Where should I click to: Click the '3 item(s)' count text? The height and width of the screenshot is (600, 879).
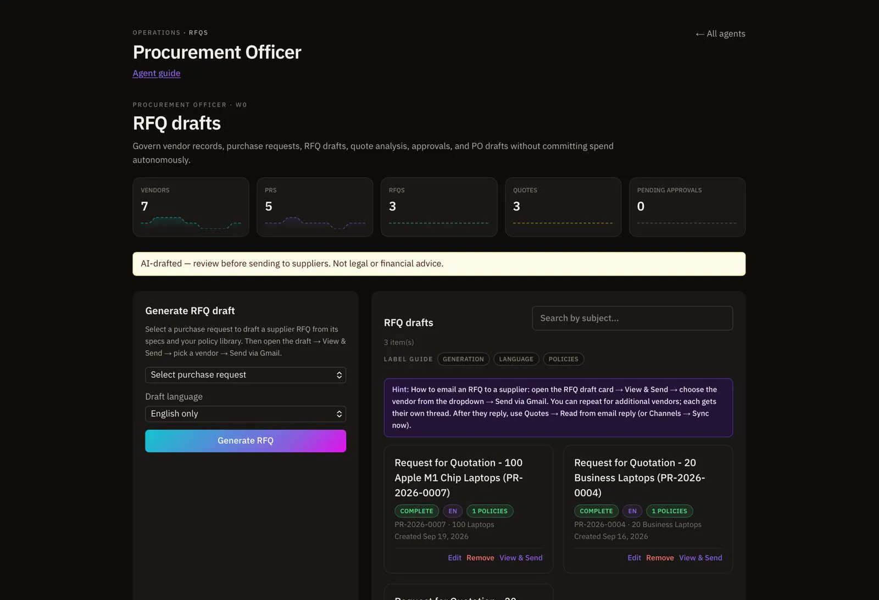click(x=399, y=342)
